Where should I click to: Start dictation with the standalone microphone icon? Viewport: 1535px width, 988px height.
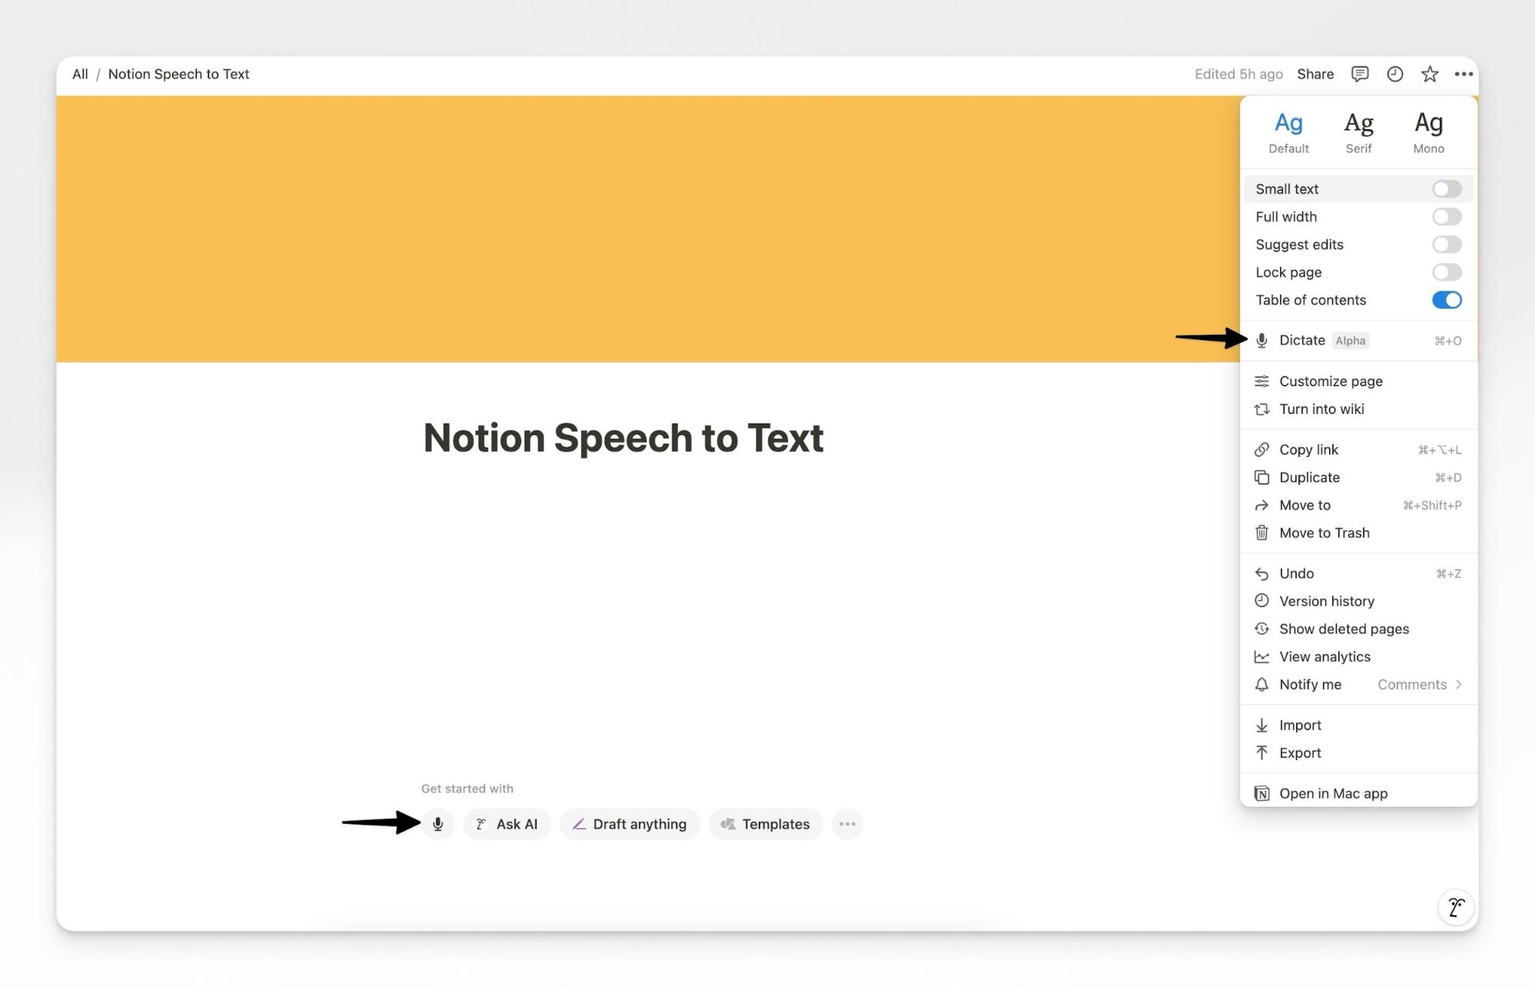pos(438,824)
